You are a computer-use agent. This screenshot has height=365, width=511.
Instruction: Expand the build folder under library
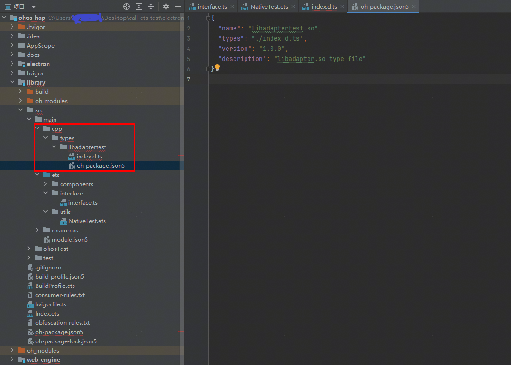(20, 91)
